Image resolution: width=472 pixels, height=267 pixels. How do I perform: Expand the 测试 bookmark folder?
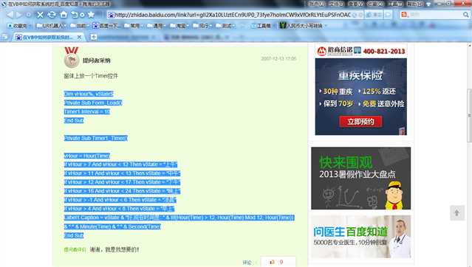(x=225, y=26)
